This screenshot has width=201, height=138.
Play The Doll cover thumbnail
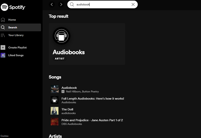tap(55, 111)
